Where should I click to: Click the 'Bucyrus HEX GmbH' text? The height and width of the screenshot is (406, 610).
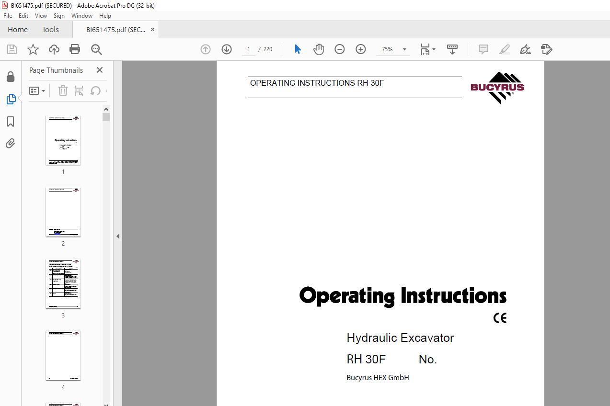pyautogui.click(x=378, y=378)
